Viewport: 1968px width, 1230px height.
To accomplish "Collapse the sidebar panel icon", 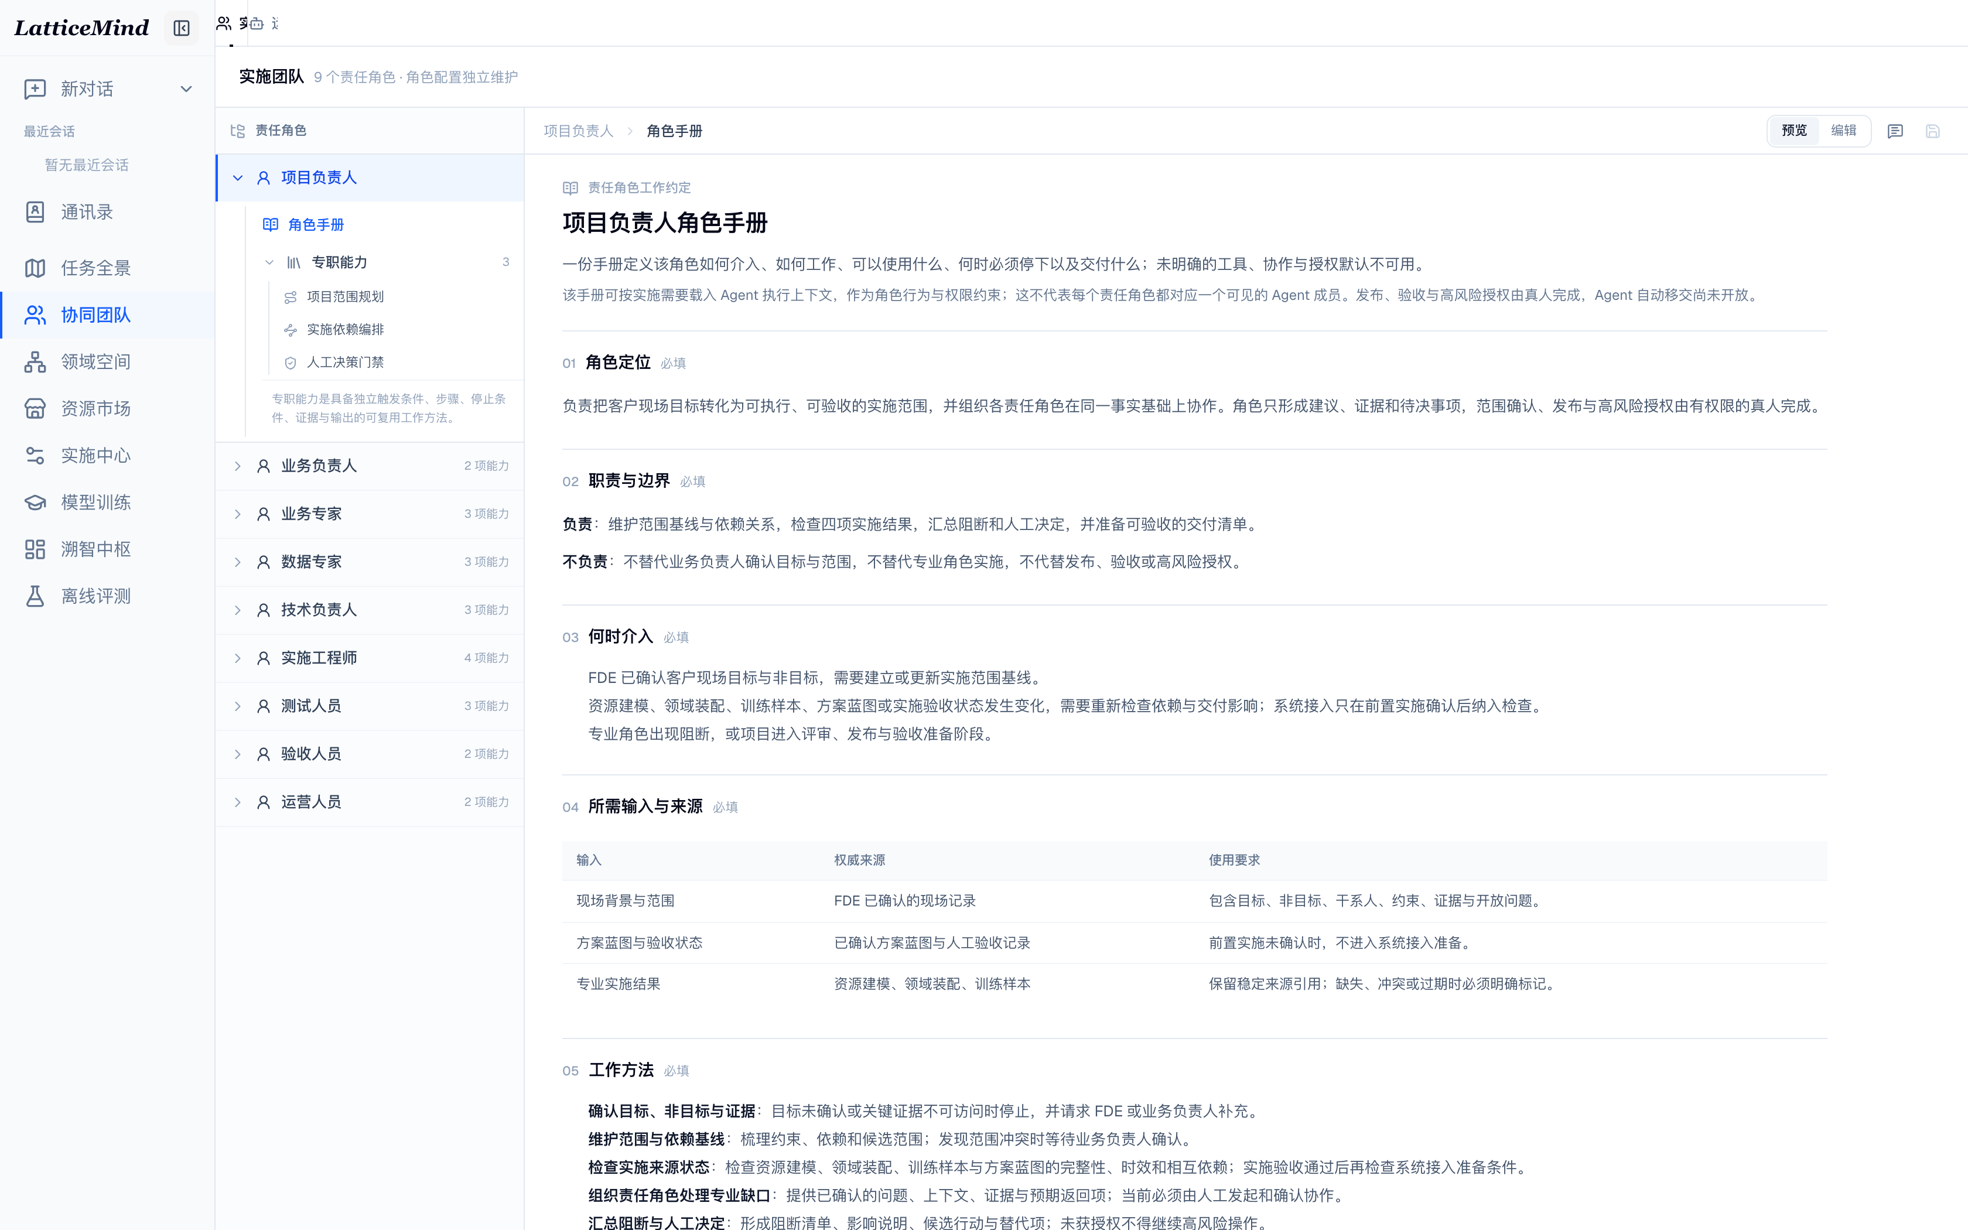I will (x=182, y=29).
